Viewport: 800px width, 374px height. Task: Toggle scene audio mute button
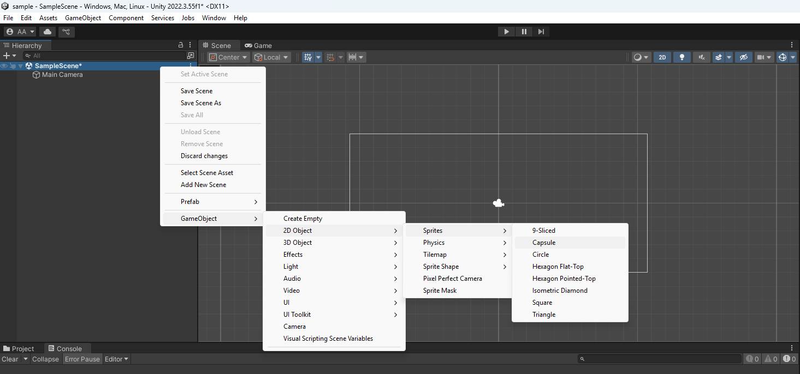tap(702, 57)
